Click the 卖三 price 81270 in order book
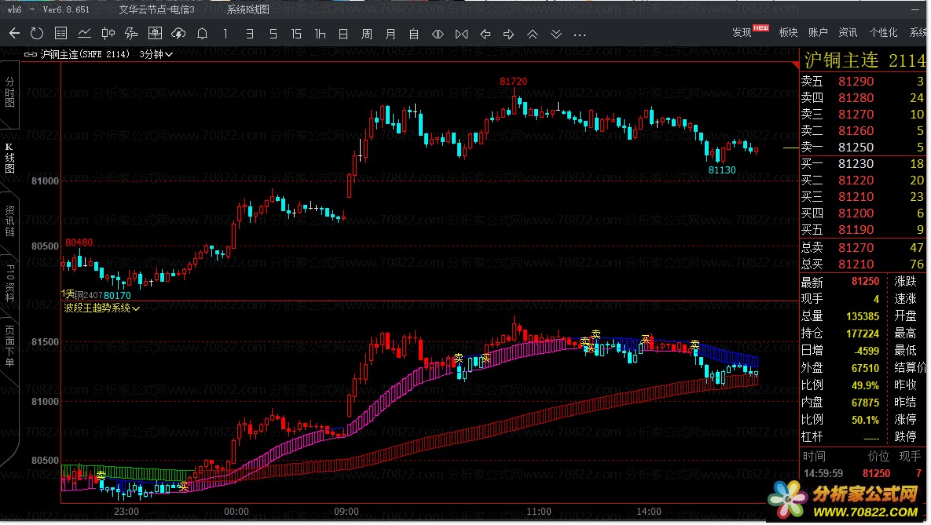Viewport: 931px width, 525px height. pos(856,115)
